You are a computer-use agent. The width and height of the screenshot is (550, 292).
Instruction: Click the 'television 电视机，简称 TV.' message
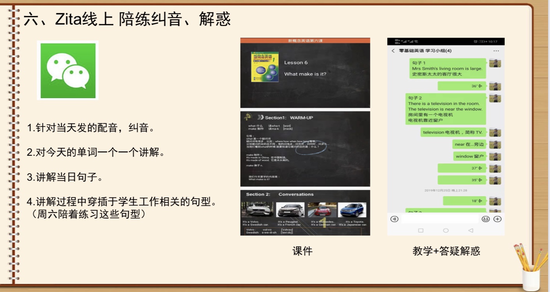pyautogui.click(x=453, y=132)
